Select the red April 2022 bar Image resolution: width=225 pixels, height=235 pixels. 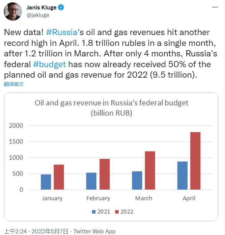(195, 161)
